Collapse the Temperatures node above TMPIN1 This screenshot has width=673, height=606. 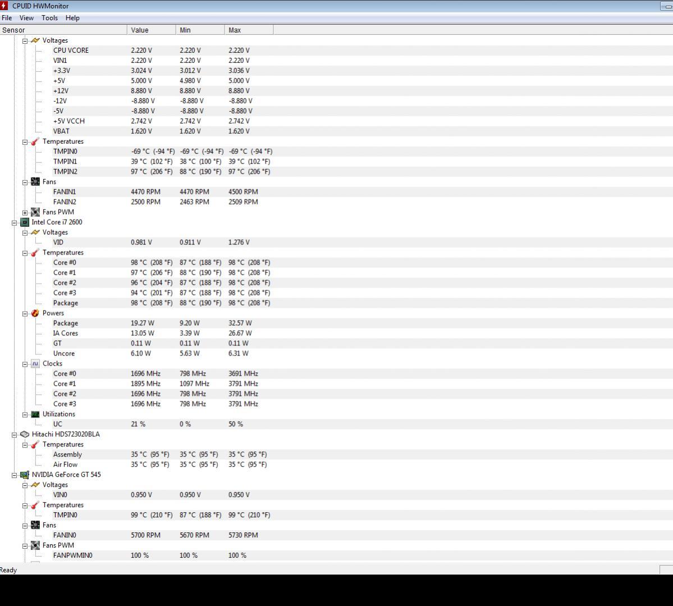point(25,142)
